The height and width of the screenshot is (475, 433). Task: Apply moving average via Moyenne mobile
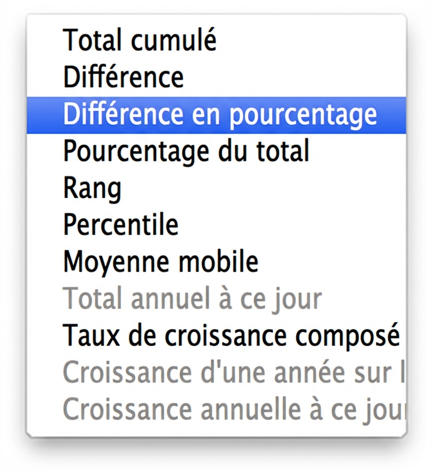click(216, 262)
